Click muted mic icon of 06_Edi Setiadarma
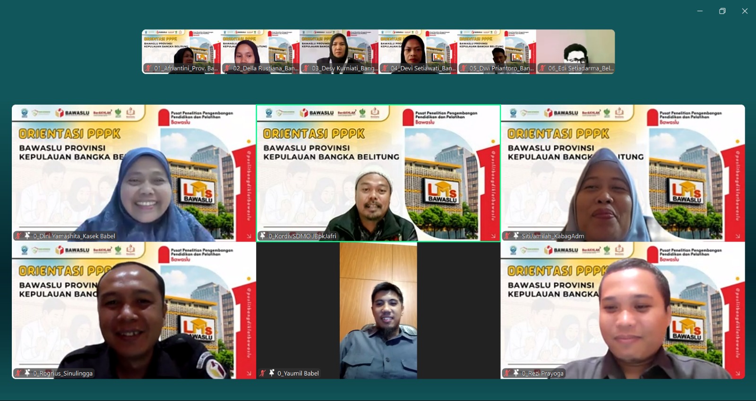This screenshot has height=401, width=756. point(542,68)
